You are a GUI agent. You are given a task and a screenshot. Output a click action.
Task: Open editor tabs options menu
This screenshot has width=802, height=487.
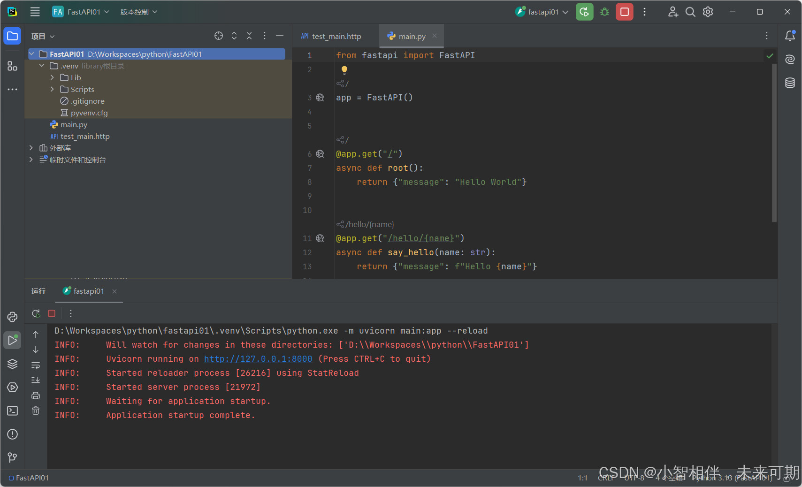[x=767, y=36]
